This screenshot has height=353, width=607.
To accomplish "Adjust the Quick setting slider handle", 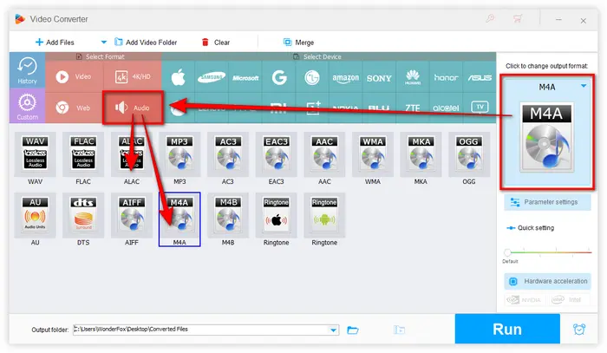I will (x=507, y=252).
